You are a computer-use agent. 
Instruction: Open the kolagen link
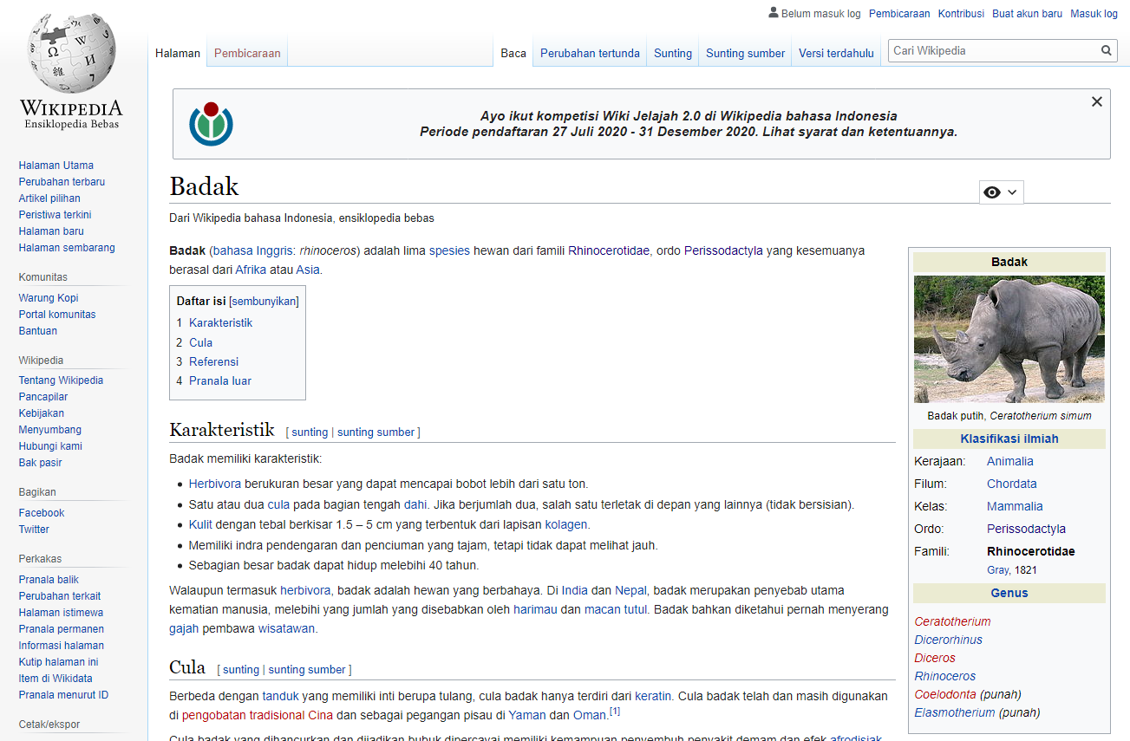tap(566, 524)
